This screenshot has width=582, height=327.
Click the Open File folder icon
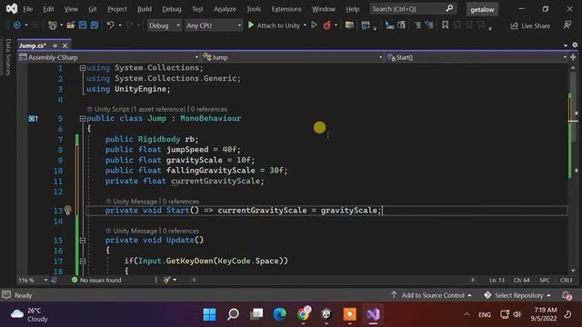[71, 25]
